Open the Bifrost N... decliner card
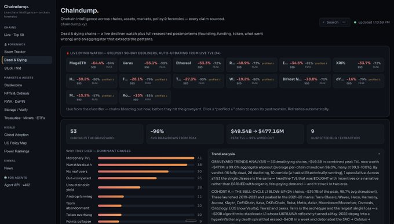 point(305,81)
